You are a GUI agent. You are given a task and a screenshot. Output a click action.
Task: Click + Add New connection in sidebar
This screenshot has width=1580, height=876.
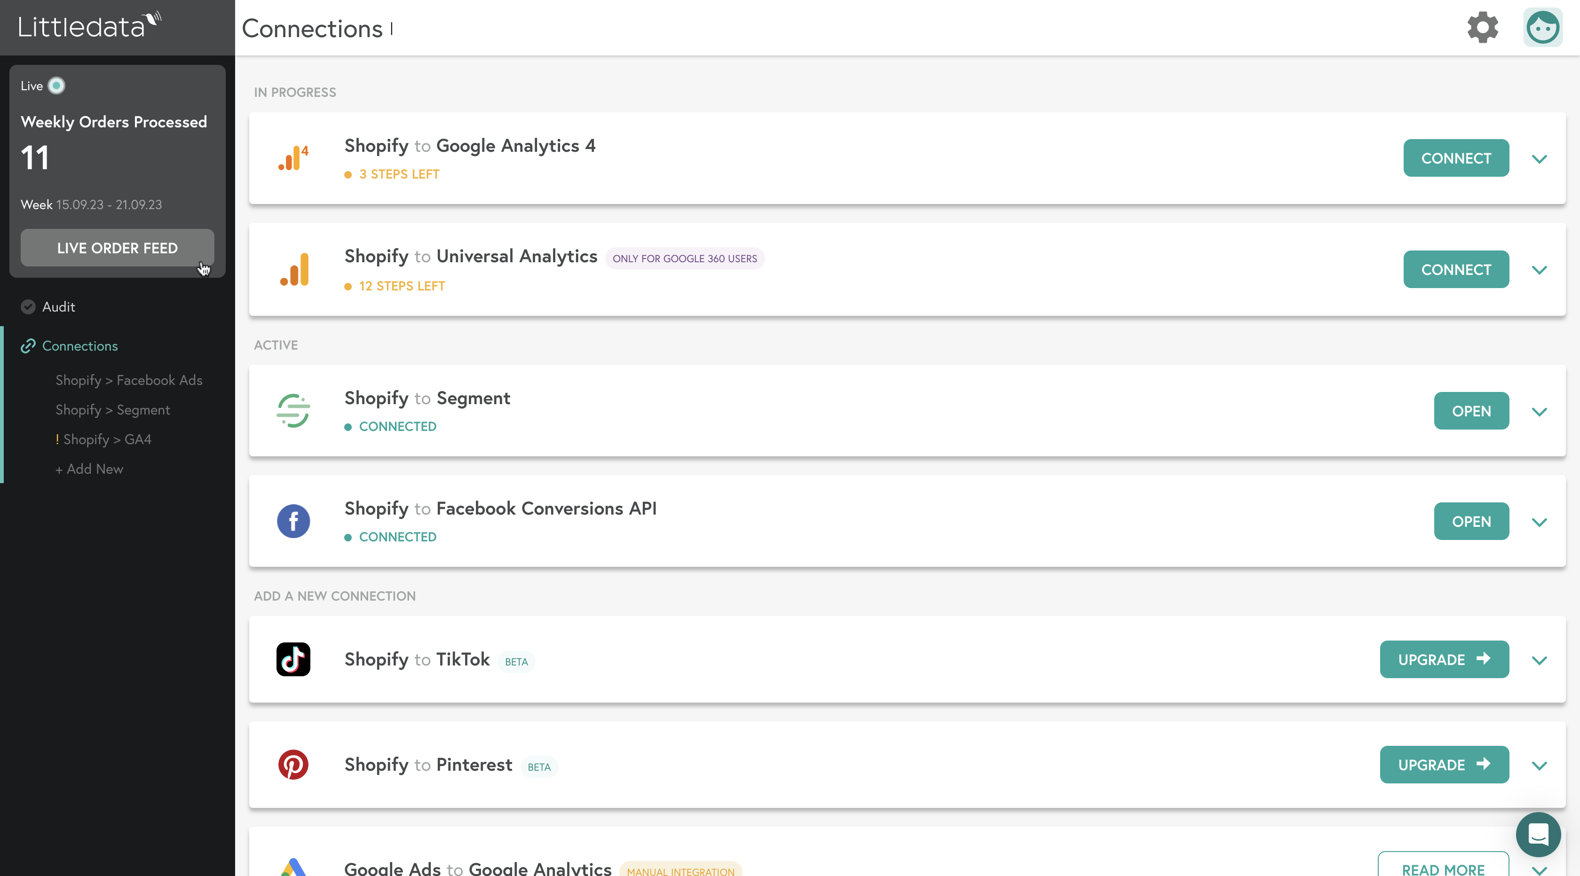click(89, 469)
